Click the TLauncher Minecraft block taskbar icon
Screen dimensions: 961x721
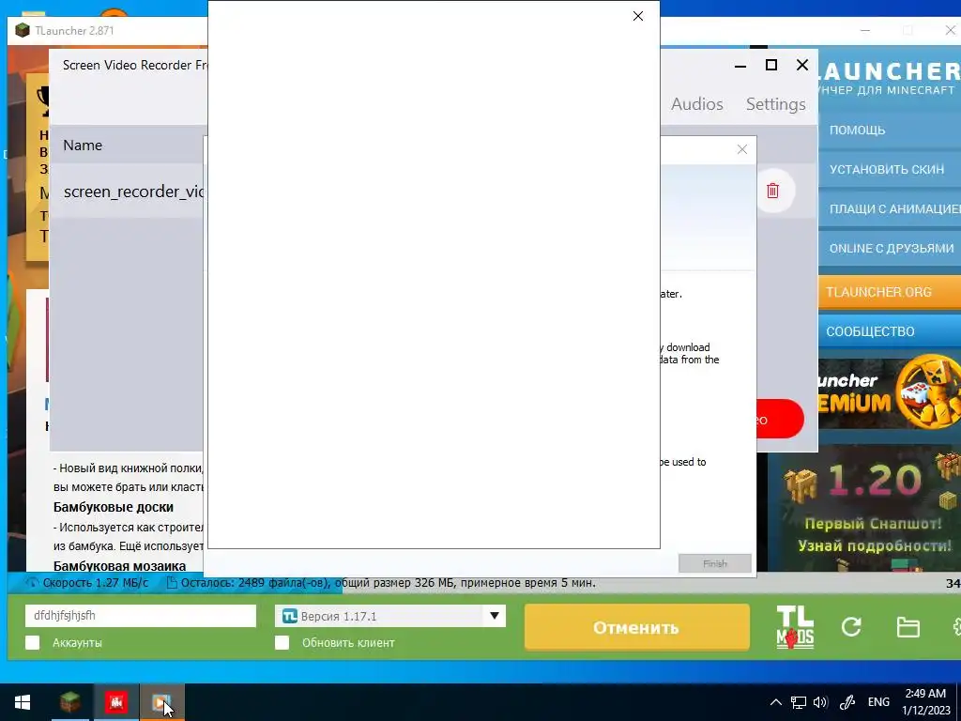pyautogui.click(x=69, y=702)
